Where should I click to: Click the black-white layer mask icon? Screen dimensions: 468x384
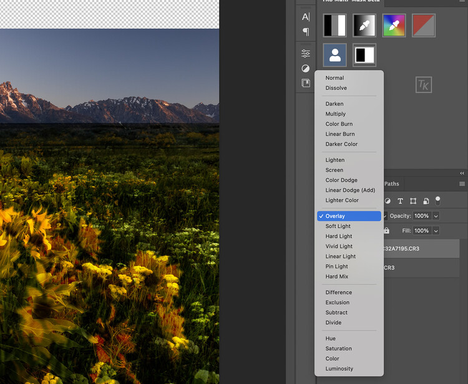(364, 55)
